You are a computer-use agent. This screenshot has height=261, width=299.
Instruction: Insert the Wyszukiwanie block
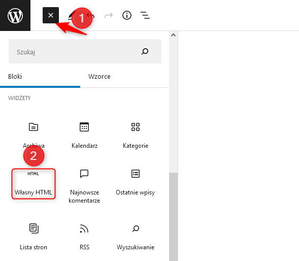pyautogui.click(x=136, y=237)
